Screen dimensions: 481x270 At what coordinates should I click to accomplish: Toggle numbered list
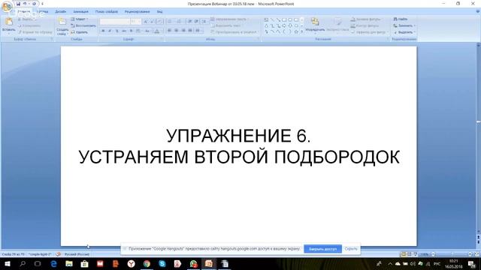pyautogui.click(x=180, y=22)
